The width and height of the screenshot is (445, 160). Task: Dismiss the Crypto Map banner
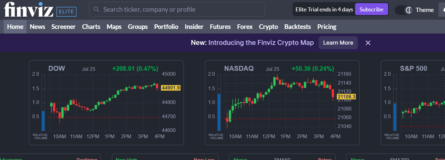pos(368,43)
